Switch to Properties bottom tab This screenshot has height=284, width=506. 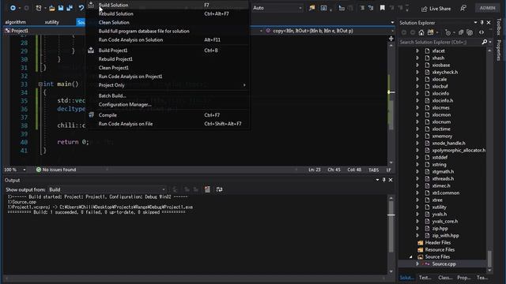464,278
